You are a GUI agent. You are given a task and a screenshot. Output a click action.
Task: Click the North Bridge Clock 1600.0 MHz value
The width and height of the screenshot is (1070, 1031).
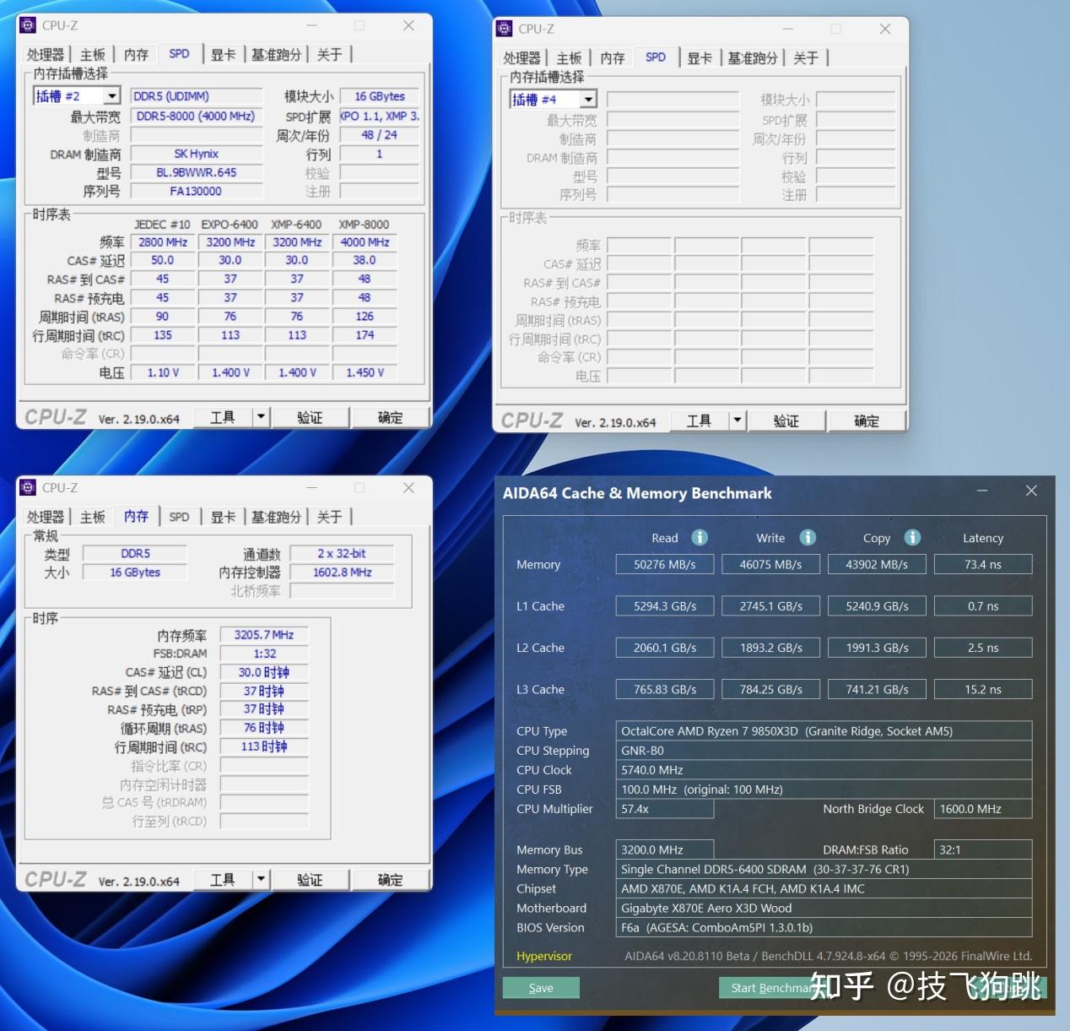coord(983,809)
